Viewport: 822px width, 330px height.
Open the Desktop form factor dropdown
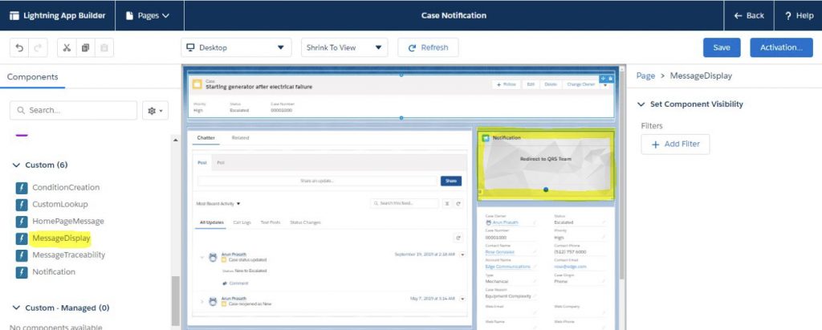click(236, 47)
